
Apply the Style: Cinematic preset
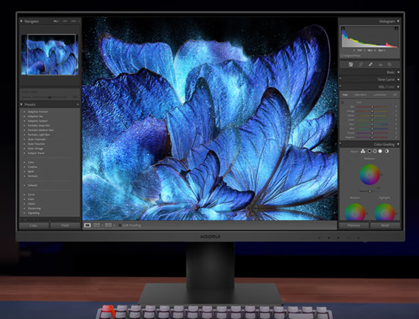pyautogui.click(x=37, y=140)
